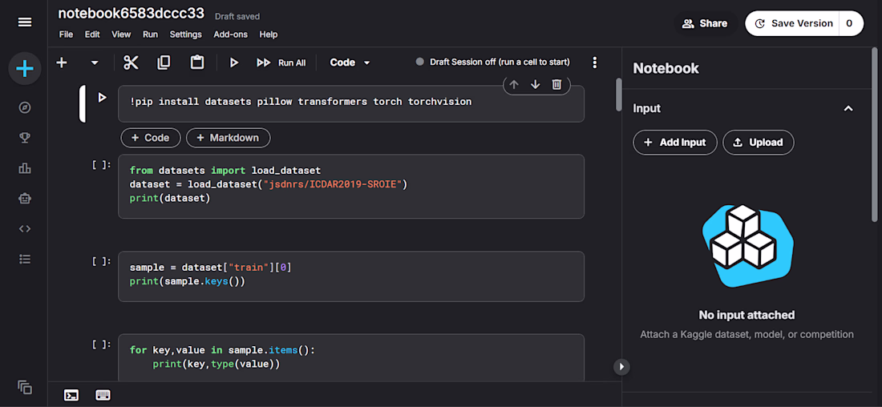Click execution count bracket of load_dataset cell
Image resolution: width=882 pixels, height=407 pixels.
click(102, 165)
